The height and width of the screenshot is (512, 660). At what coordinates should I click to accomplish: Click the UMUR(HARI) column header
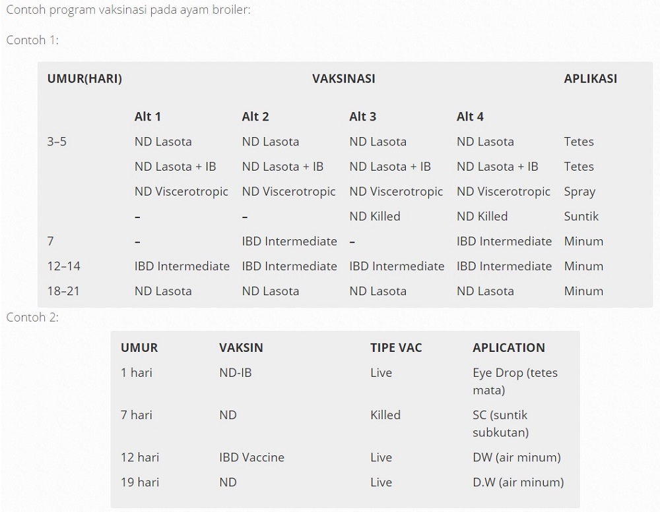click(84, 78)
